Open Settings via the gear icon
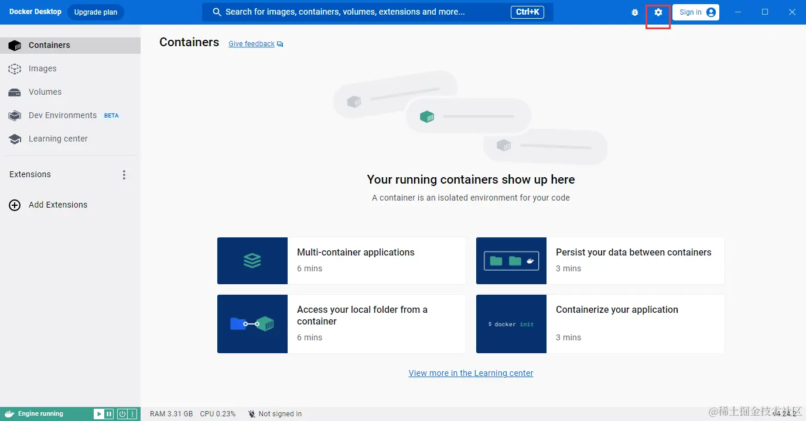 658,12
